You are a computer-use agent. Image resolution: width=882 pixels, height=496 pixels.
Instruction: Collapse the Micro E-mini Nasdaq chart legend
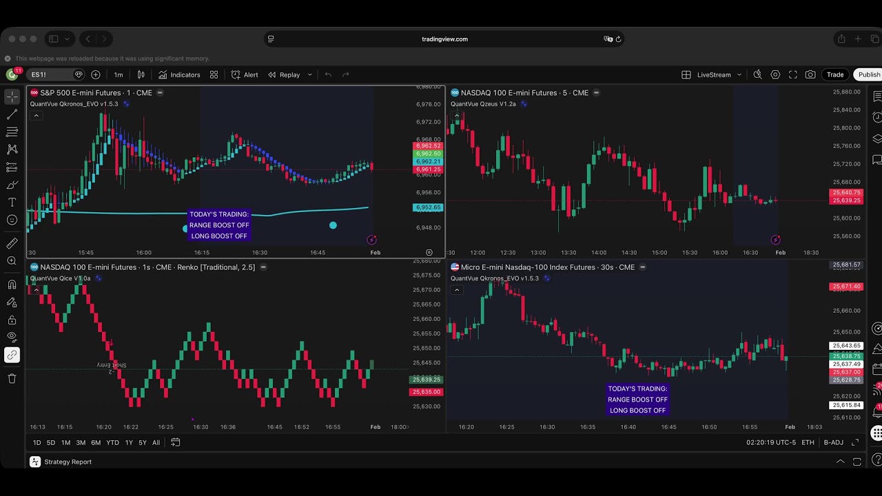click(x=456, y=290)
